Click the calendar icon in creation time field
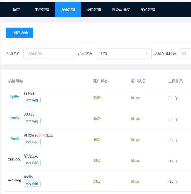The width and height of the screenshot is (191, 194). [x=184, y=54]
